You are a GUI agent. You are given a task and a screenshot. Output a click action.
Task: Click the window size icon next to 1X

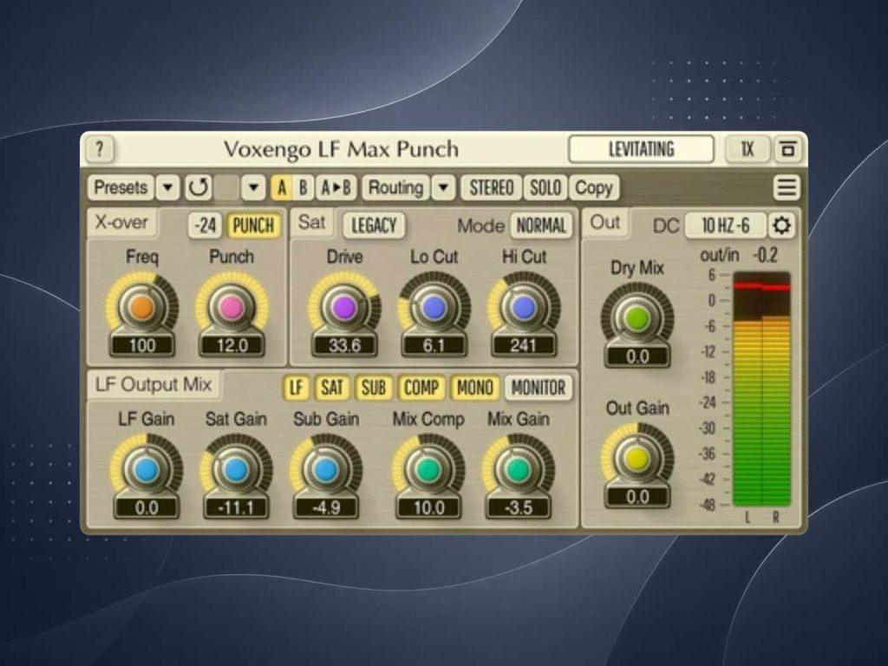787,149
